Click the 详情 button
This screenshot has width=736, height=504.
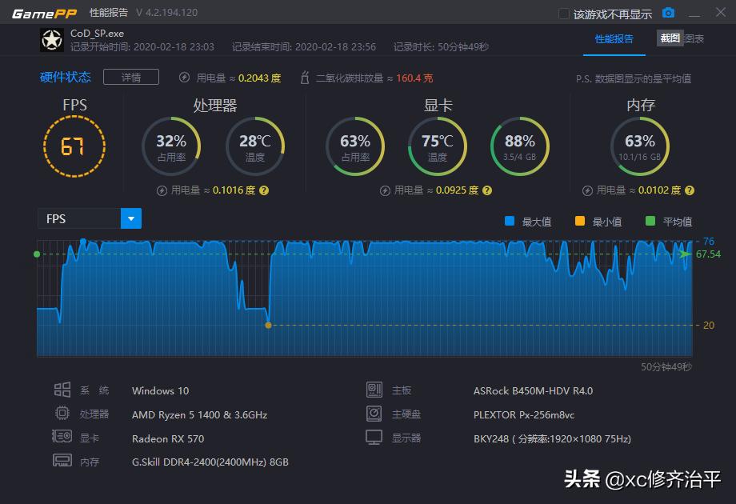click(x=131, y=77)
